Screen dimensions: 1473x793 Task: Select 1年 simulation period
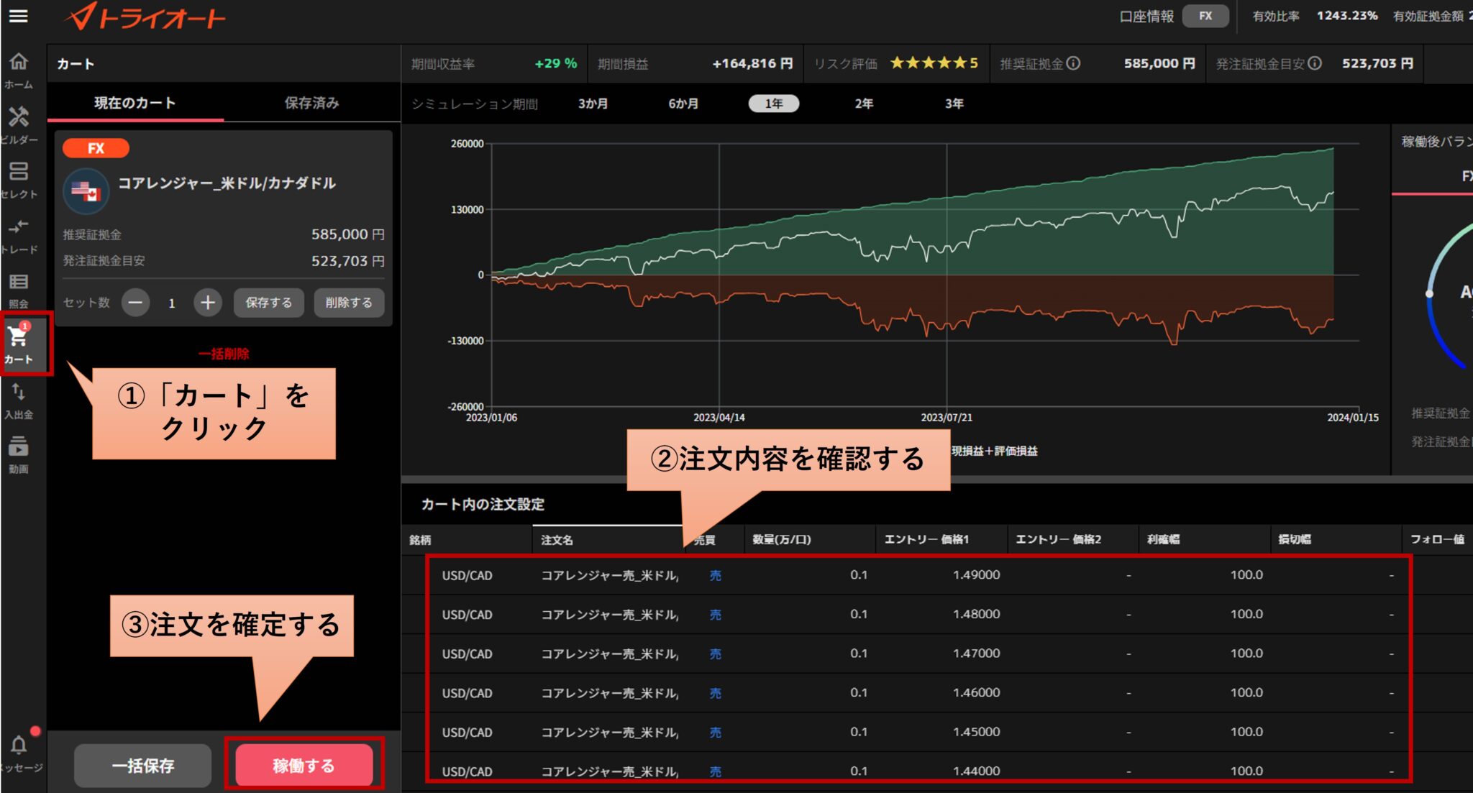774,104
